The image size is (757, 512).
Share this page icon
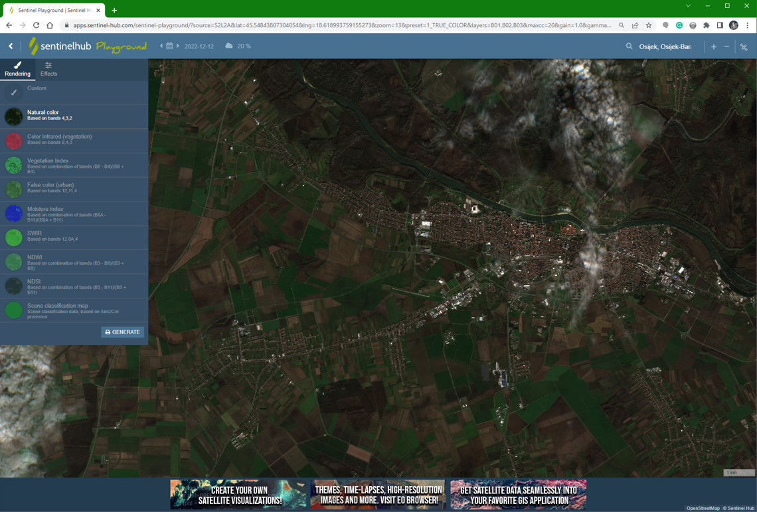(x=635, y=25)
